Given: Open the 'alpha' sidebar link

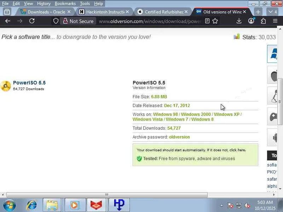Looking at the screenshot, I should 272,186.
